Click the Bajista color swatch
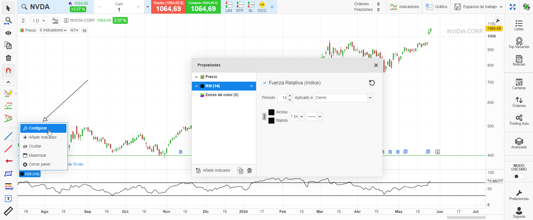The image size is (533, 220). (271, 121)
